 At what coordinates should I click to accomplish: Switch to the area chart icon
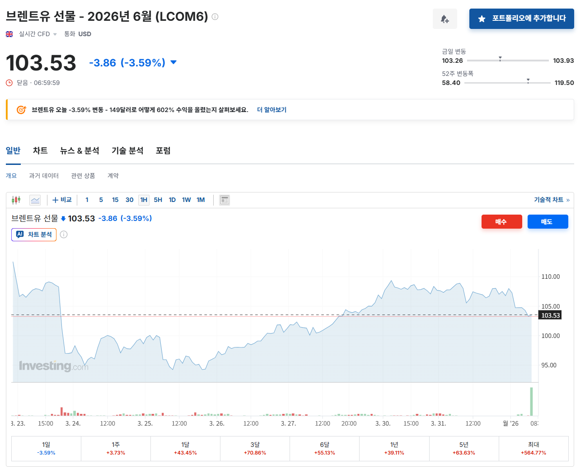pyautogui.click(x=35, y=200)
